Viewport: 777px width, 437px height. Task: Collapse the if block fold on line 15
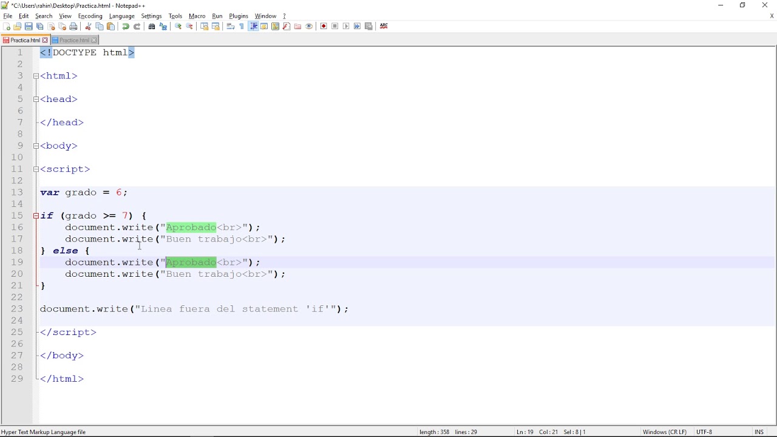point(36,215)
